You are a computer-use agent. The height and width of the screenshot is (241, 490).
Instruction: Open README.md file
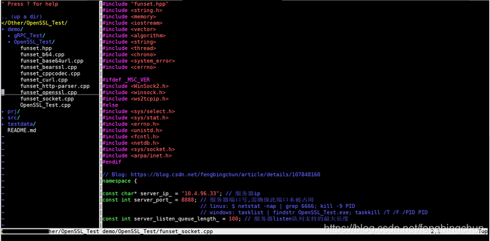pyautogui.click(x=22, y=130)
